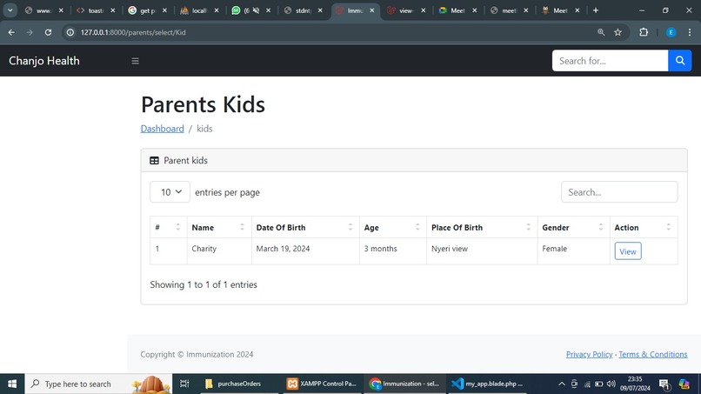Click the table icon beside Parent kids
The image size is (701, 394).
pyautogui.click(x=154, y=161)
